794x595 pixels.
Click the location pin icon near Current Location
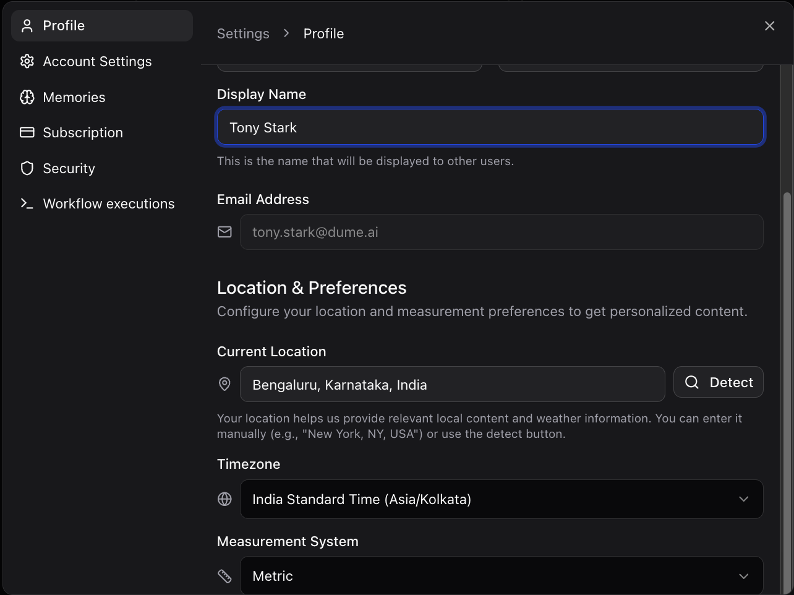click(x=224, y=384)
